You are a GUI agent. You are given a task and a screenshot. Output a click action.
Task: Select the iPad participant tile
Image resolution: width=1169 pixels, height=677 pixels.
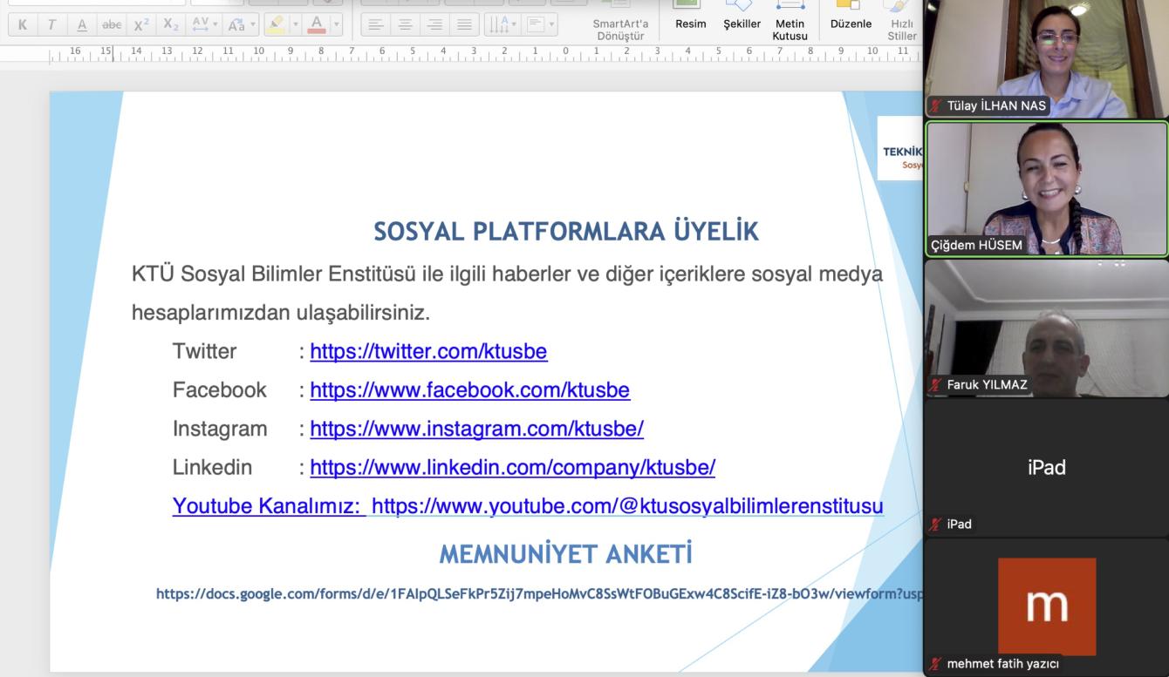point(1047,467)
